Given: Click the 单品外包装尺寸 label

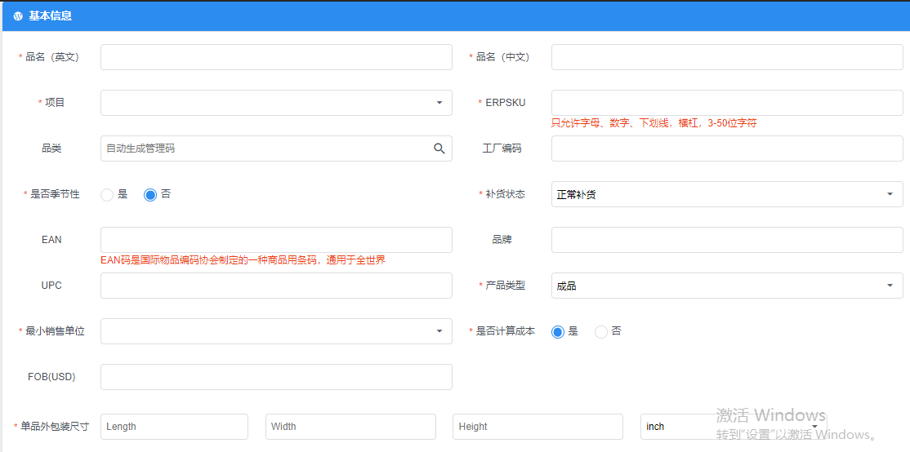Looking at the screenshot, I should pos(55,427).
